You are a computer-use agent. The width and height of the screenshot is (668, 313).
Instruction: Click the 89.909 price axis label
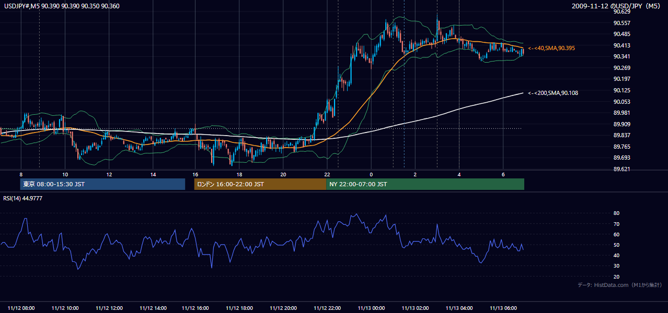(x=621, y=124)
